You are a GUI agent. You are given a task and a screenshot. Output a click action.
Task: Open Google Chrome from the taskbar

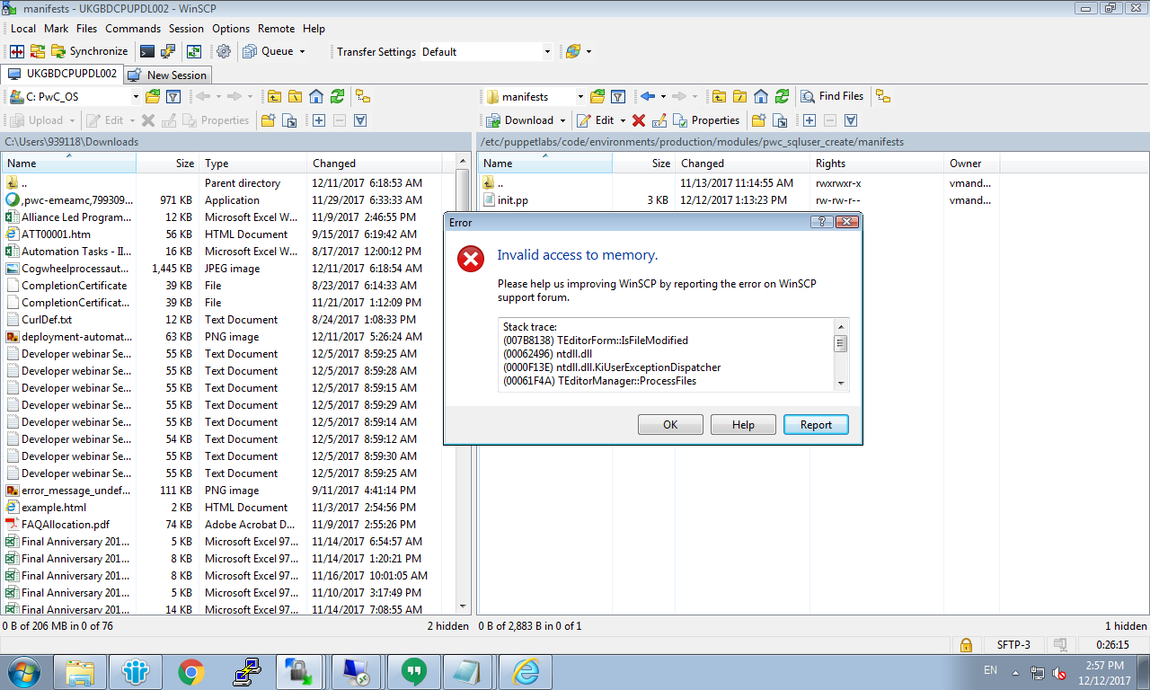(x=190, y=671)
